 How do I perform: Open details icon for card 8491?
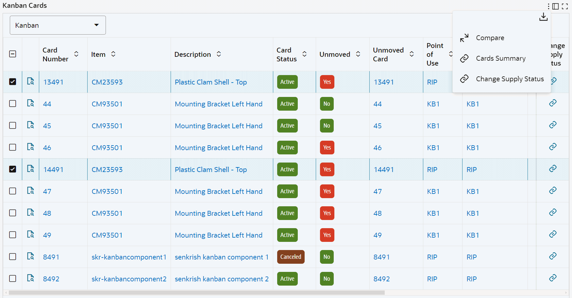30,256
